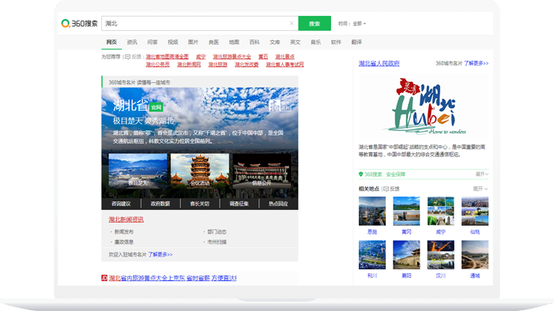Open the 襄阳 place thumbnail

(x=406, y=255)
